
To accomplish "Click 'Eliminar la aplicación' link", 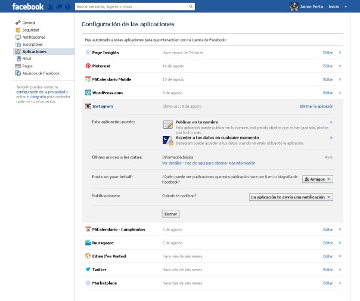I will tap(316, 106).
